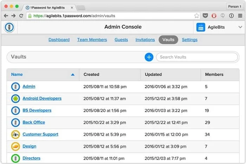Open the Team Members tab
This screenshot has width=246, height=164.
[92, 40]
